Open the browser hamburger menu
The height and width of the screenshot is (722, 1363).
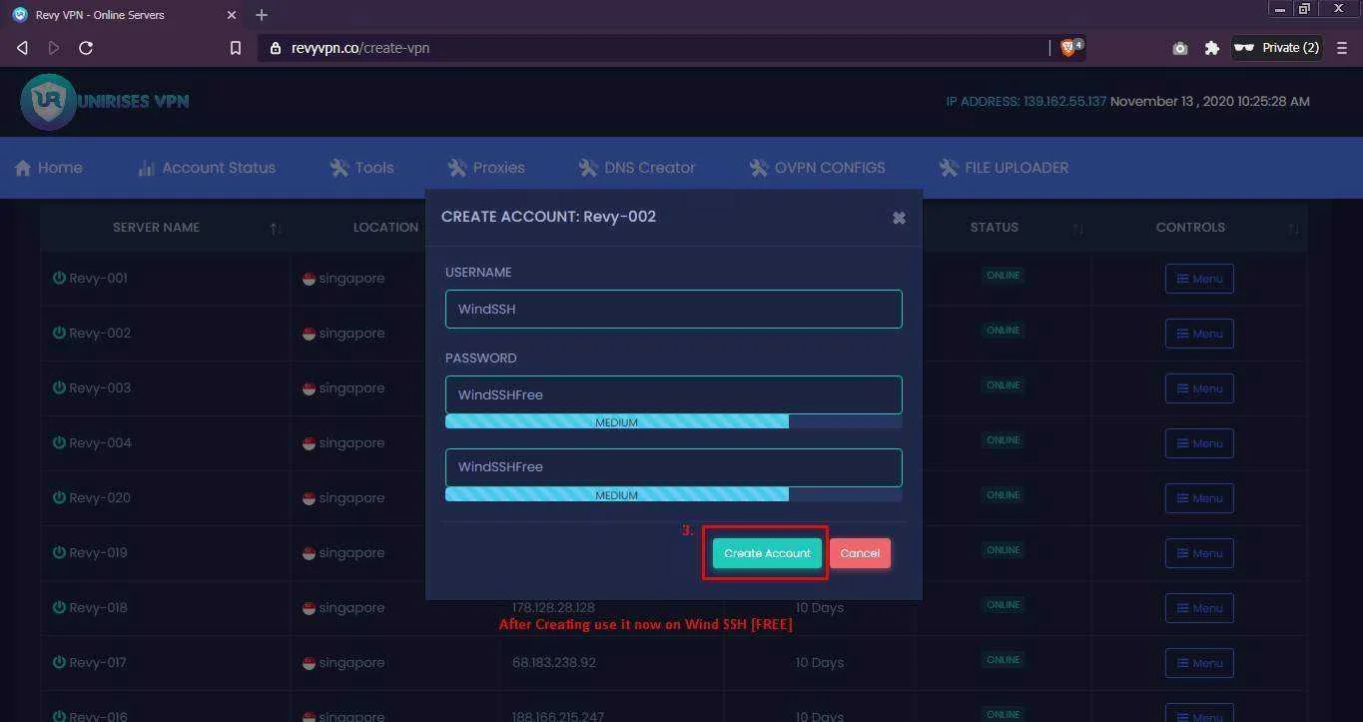1343,48
